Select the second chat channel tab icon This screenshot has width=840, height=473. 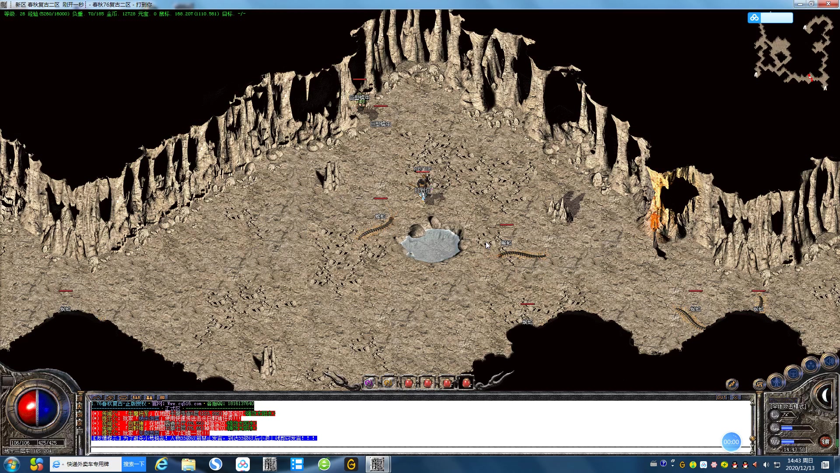(x=110, y=397)
